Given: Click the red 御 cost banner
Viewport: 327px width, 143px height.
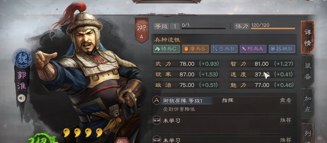Looking at the screenshot, I should point(142,30).
